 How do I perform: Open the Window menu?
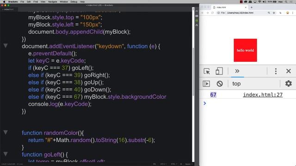tap(64, 2)
